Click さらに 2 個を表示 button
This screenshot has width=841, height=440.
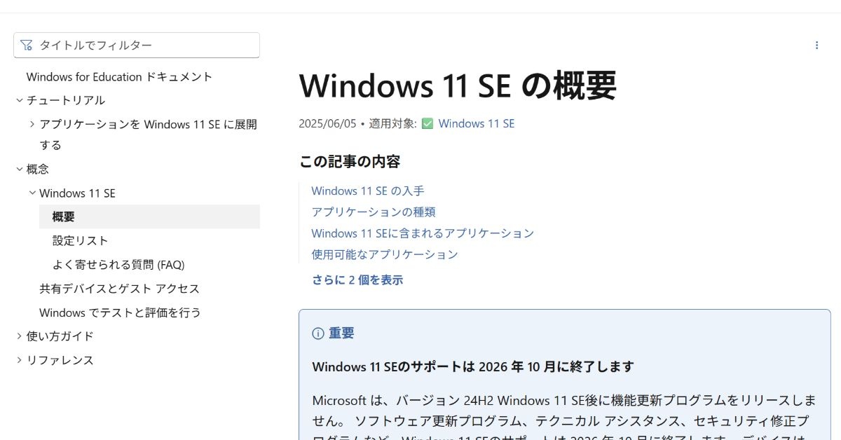[357, 280]
